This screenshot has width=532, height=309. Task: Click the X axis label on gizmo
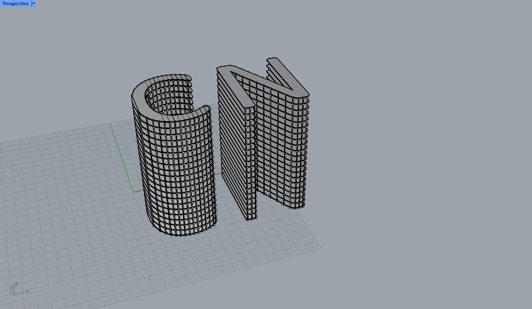pos(28,292)
